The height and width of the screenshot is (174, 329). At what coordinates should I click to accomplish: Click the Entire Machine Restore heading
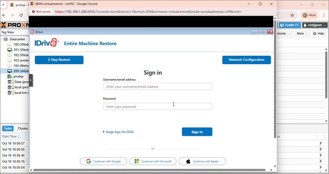point(90,43)
